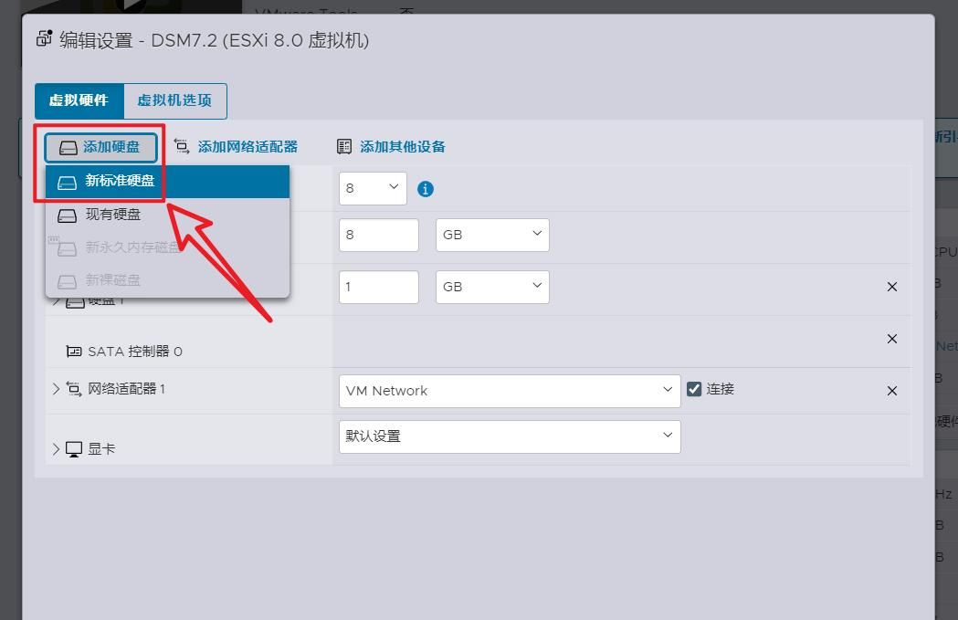
Task: Remove the hard disk 1 row
Action: 892,287
